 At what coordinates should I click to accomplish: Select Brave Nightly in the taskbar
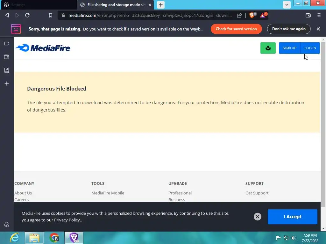pyautogui.click(x=74, y=238)
